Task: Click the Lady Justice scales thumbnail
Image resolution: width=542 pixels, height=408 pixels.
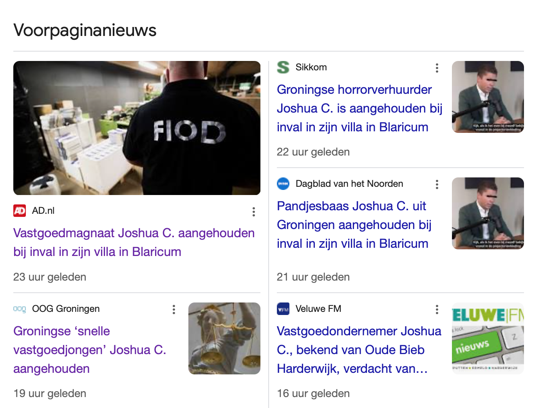Action: 224,338
